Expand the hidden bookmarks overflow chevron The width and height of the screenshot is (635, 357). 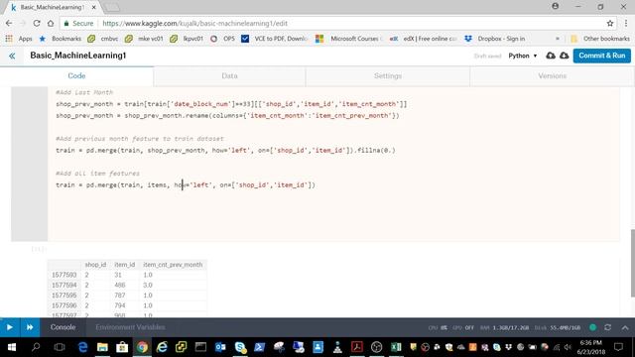558,39
